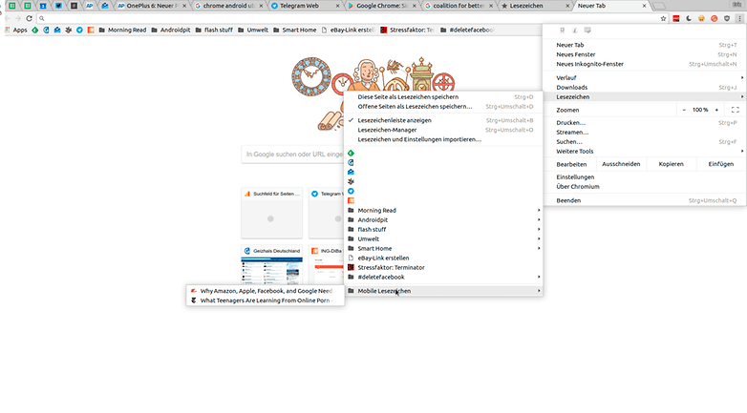
Task: Toggle Lesezeichenleiste anzeigen checkmark entry
Action: (443, 120)
